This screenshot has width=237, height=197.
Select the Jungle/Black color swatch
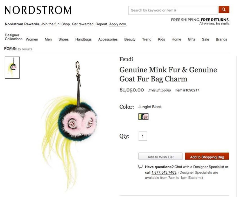pyautogui.click(x=143, y=117)
